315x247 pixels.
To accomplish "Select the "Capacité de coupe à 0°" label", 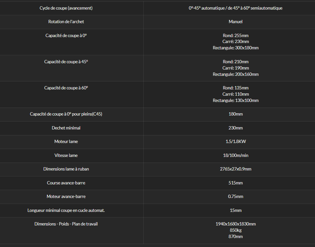I will click(66, 35).
